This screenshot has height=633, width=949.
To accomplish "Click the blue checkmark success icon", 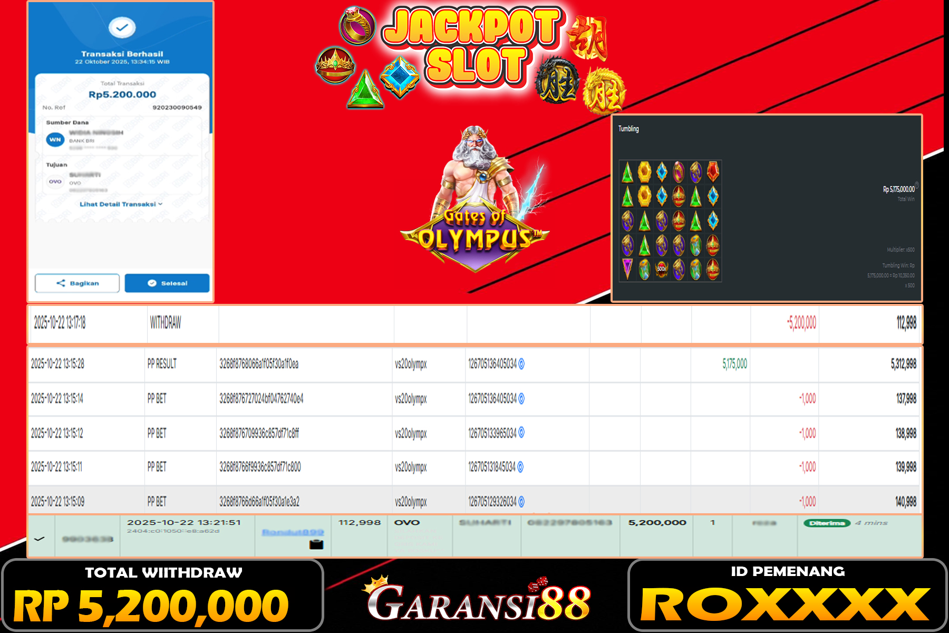I will 122,27.
